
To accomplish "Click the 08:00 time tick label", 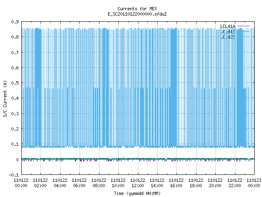I will pyautogui.click(x=99, y=186).
